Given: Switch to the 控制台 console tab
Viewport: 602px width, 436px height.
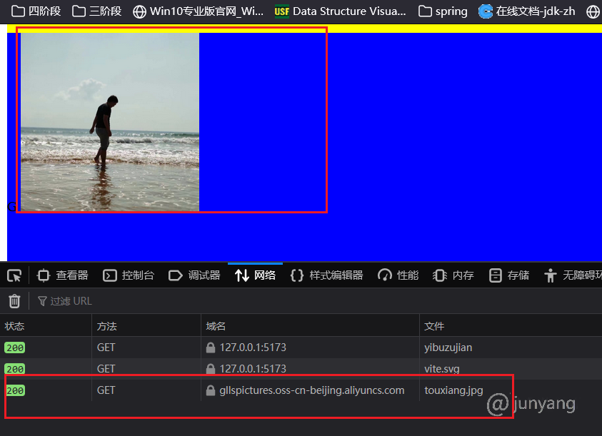Looking at the screenshot, I should point(129,275).
